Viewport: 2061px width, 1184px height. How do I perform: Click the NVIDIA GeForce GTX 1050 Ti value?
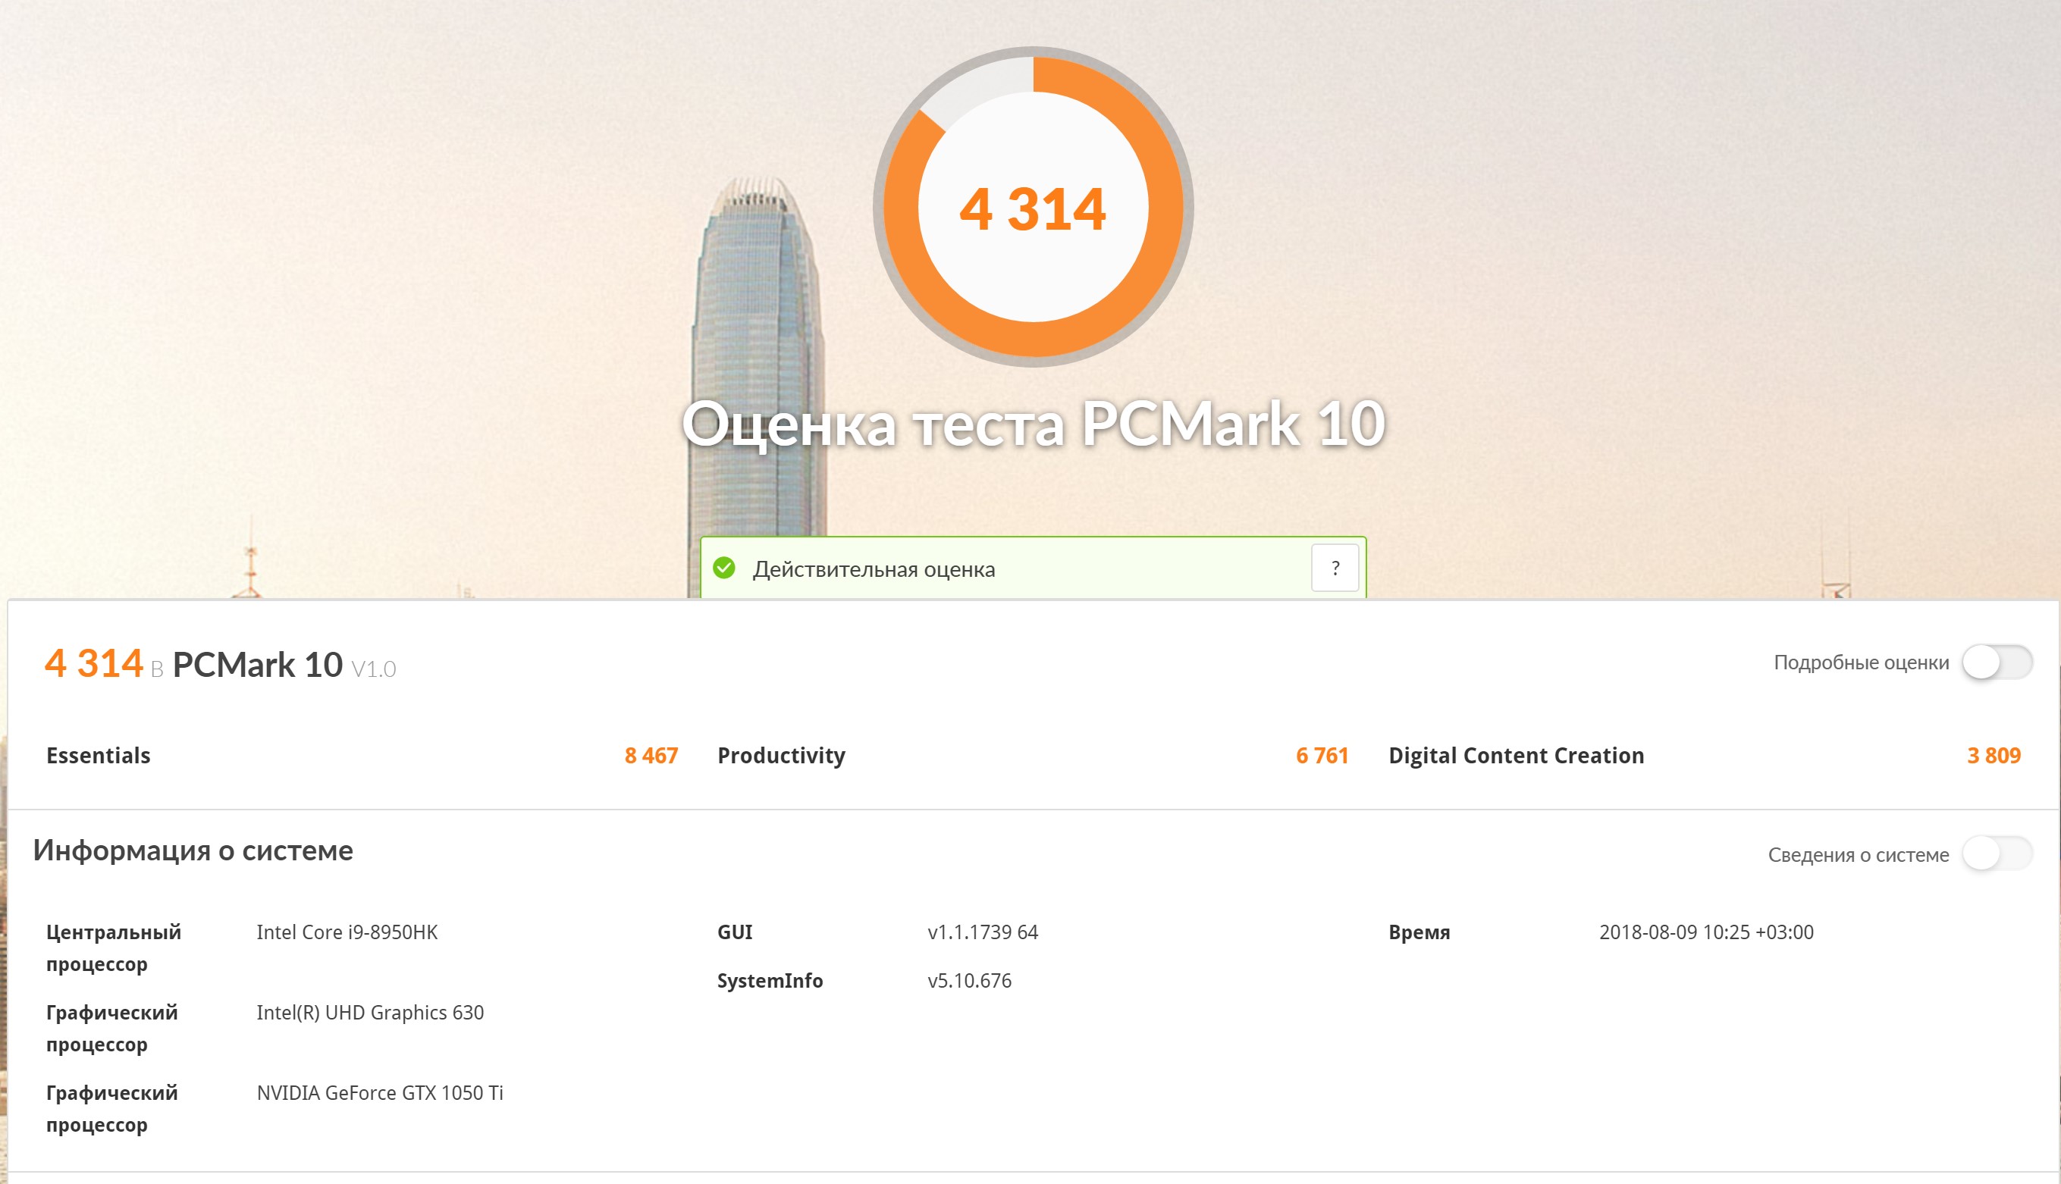click(x=380, y=1093)
